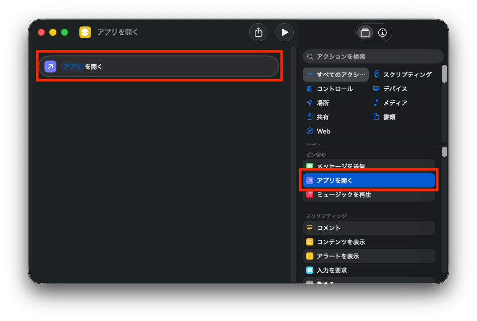This screenshot has height=321, width=477.
Task: Add the アラートを表示 action
Action: coord(369,256)
